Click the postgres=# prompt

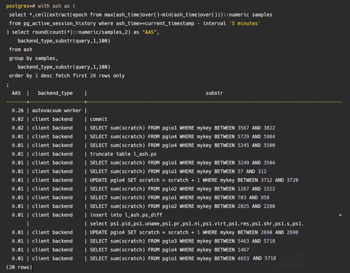tap(20, 6)
